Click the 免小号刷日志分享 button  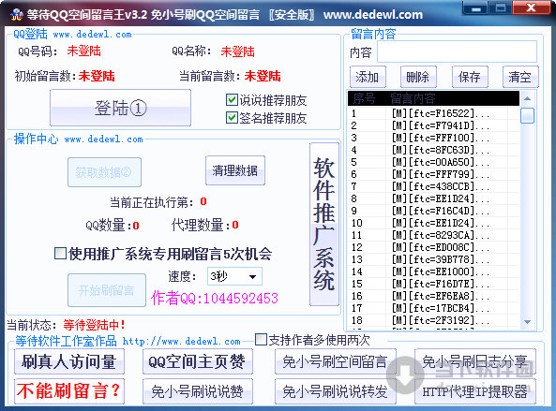pos(475,361)
